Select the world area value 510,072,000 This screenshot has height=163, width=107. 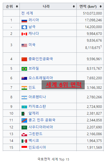pos(92,13)
